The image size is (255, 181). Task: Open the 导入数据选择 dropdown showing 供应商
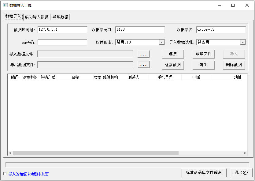[x=220, y=42]
